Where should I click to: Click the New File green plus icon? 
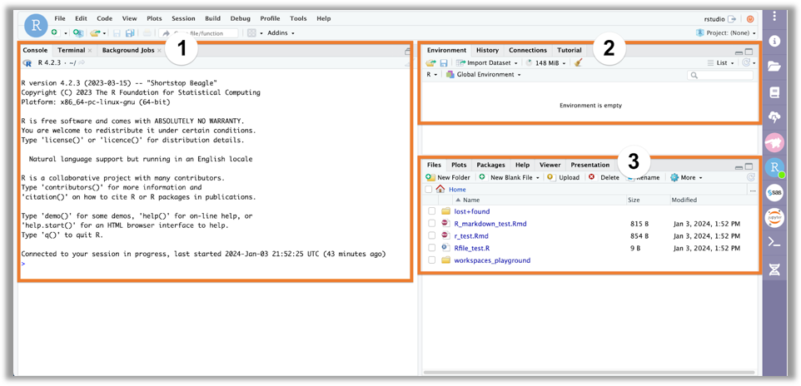[55, 32]
